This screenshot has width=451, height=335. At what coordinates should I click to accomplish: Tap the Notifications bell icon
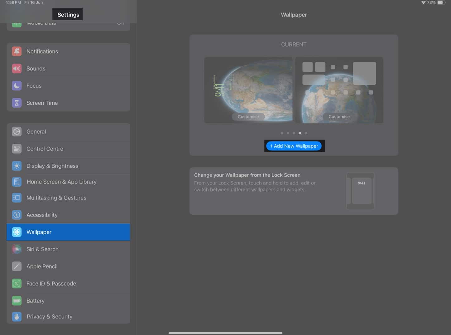point(17,51)
